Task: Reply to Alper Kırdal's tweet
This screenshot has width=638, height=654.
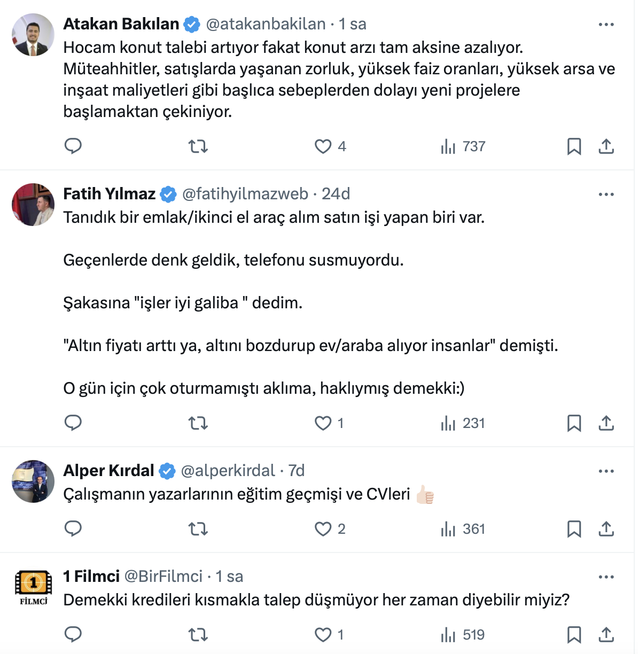Action: (x=73, y=528)
